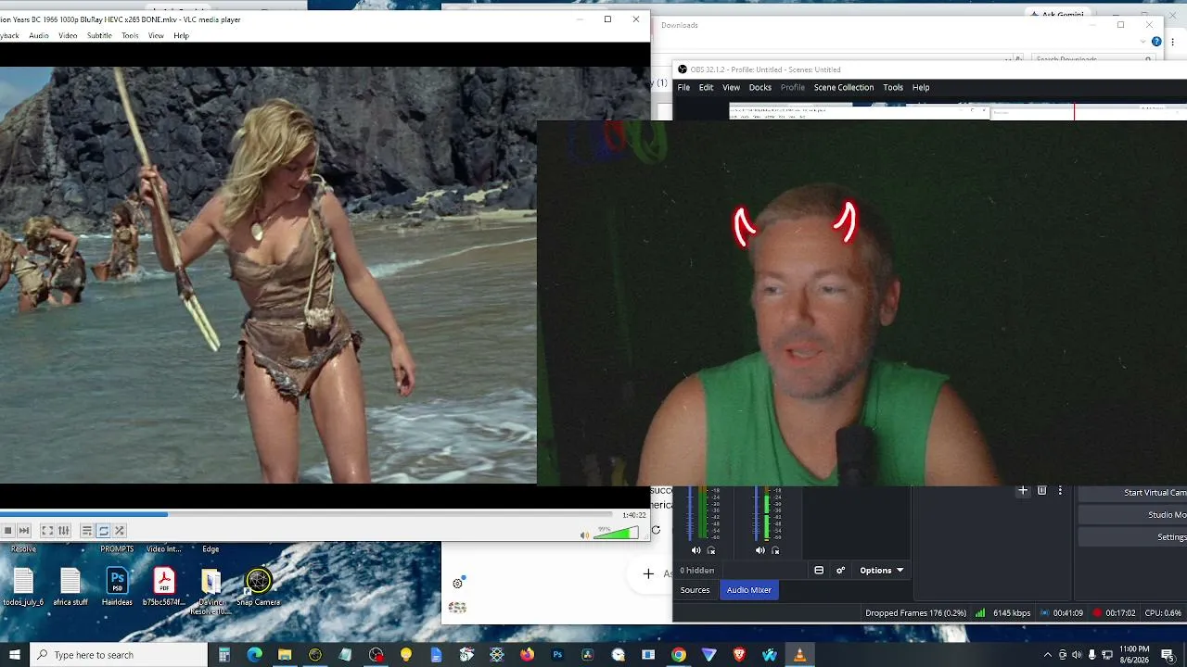Adjust the VLC volume slider
This screenshot has height=667, width=1187.
click(x=616, y=533)
